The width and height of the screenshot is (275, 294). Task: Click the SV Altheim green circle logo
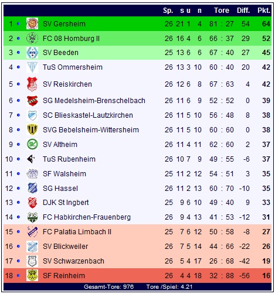point(32,144)
